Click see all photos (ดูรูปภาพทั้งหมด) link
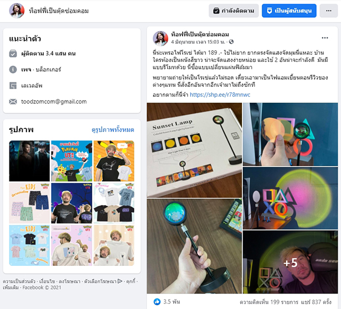Viewport: 341px width, 309px height. click(x=113, y=130)
